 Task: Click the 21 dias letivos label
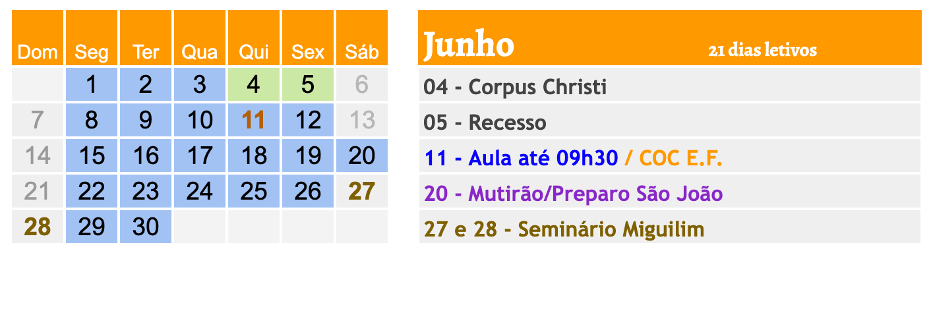762,51
